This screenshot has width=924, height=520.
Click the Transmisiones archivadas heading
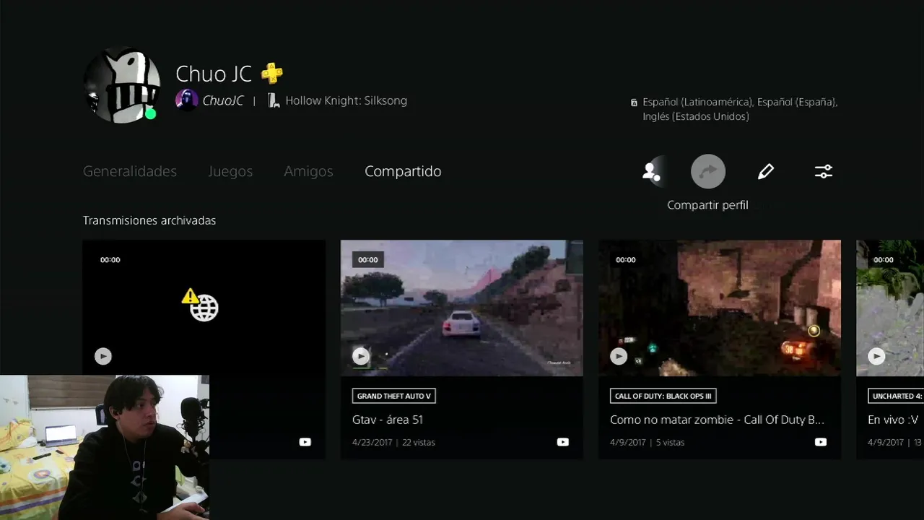click(x=149, y=220)
